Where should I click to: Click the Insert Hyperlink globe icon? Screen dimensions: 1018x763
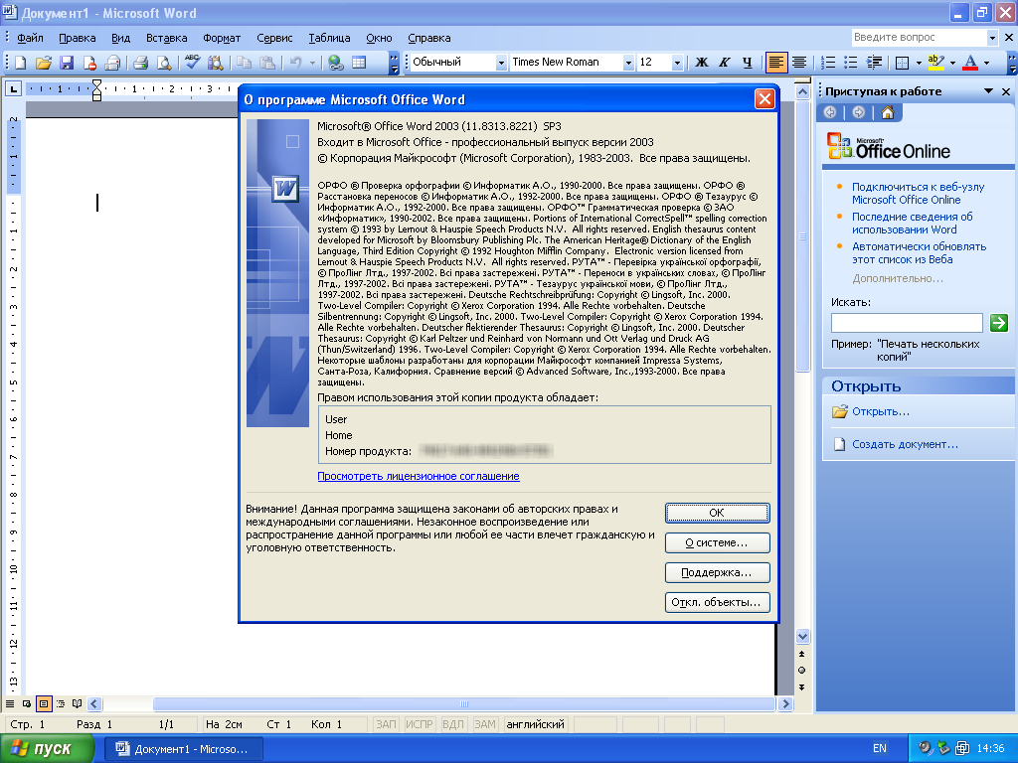tap(336, 63)
